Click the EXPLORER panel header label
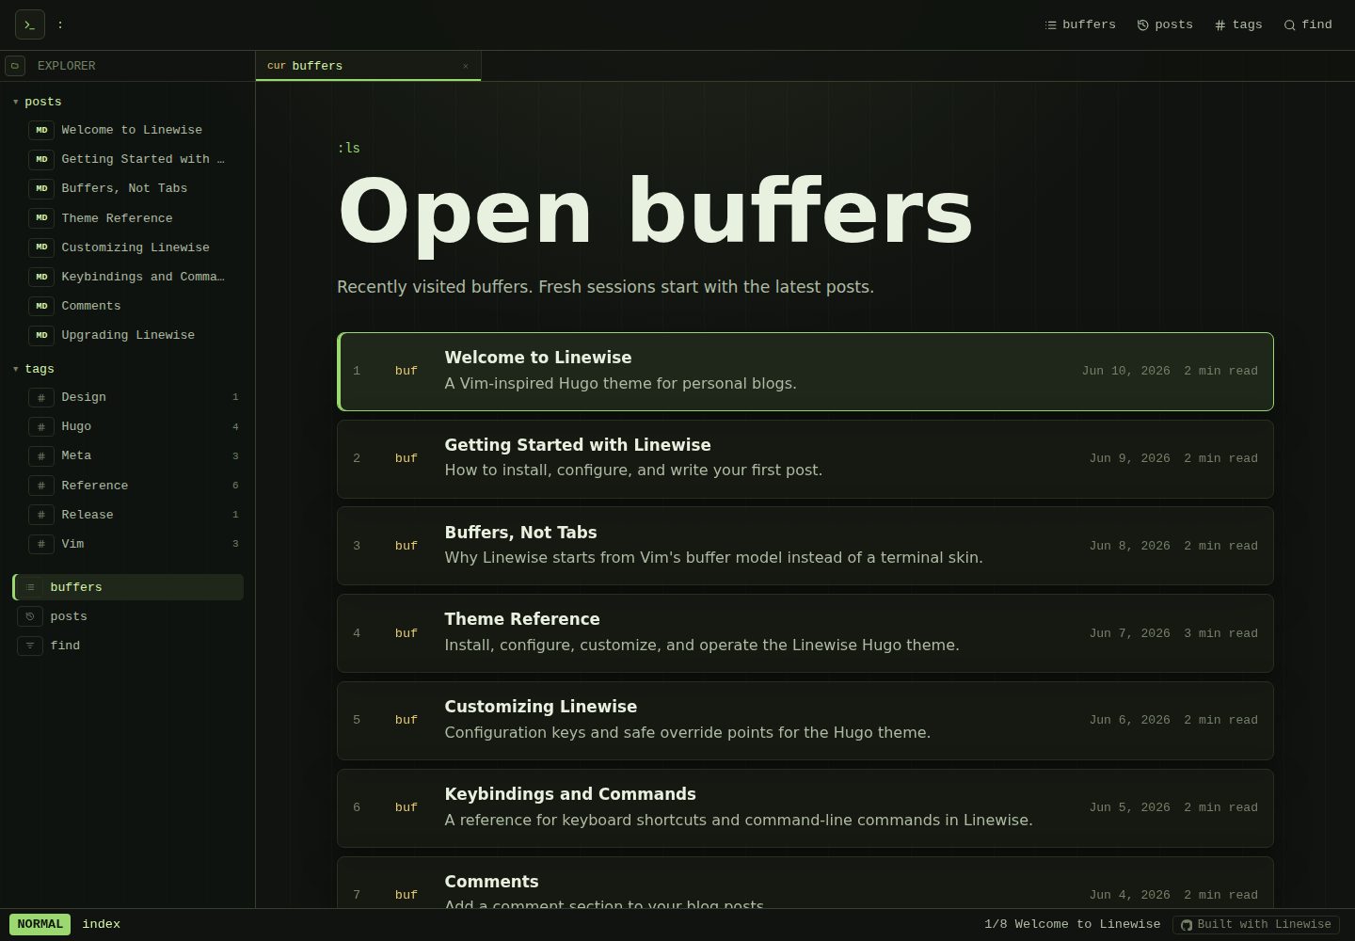The image size is (1355, 941). 67,66
